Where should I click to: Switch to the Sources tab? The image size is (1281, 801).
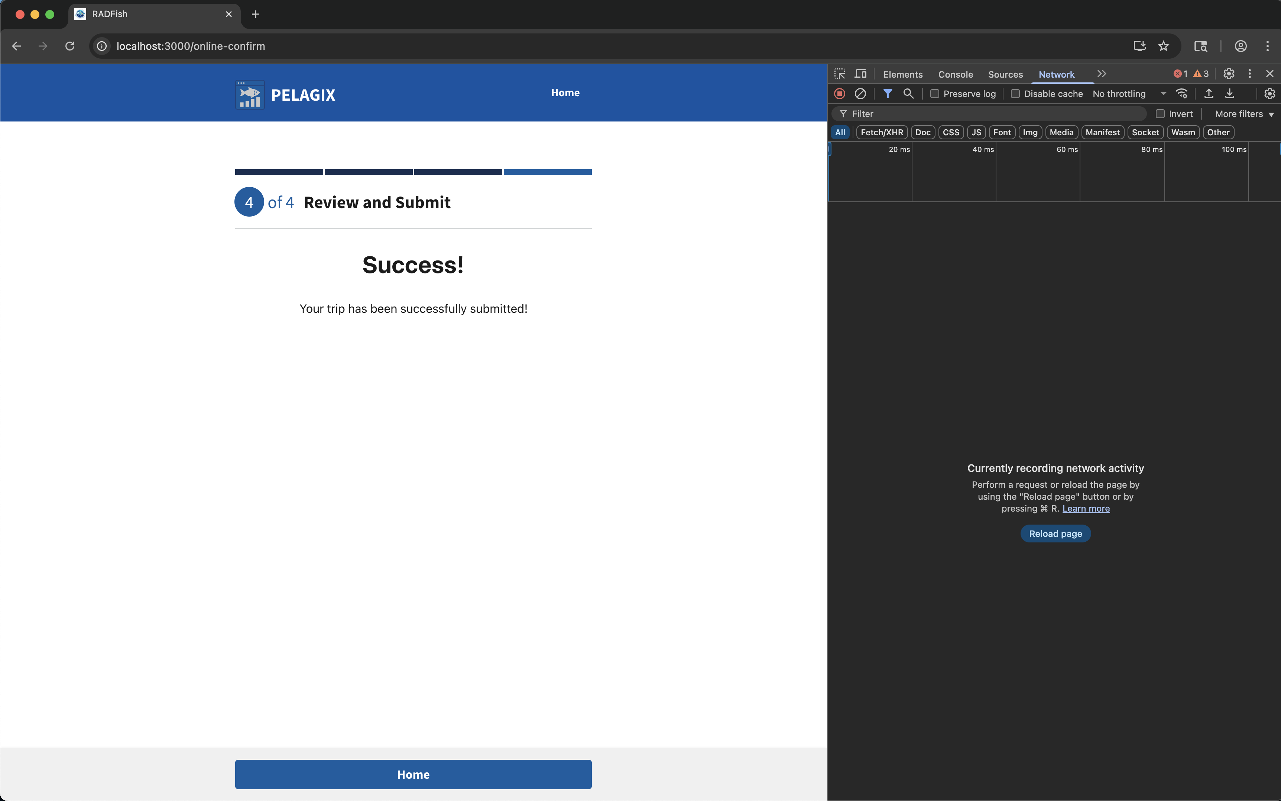pos(1005,74)
